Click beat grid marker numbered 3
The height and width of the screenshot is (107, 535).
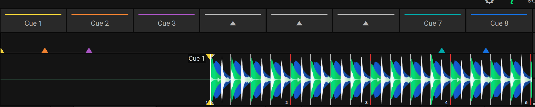point(366,103)
